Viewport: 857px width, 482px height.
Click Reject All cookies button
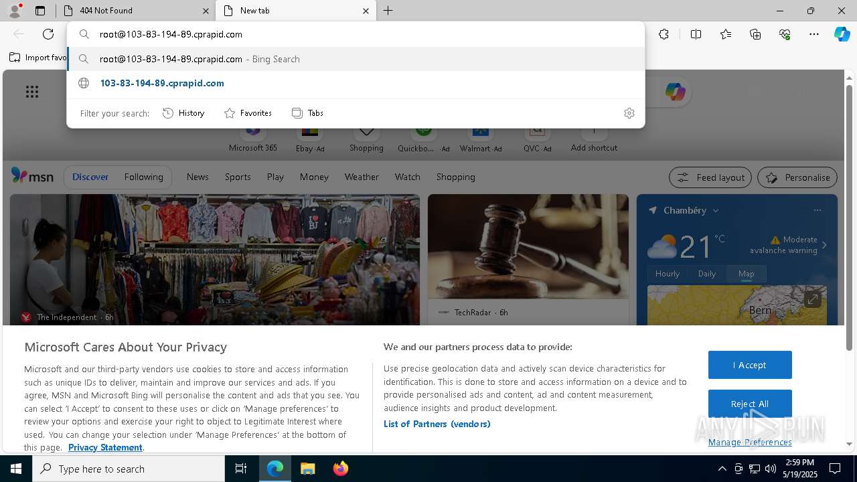pyautogui.click(x=750, y=404)
